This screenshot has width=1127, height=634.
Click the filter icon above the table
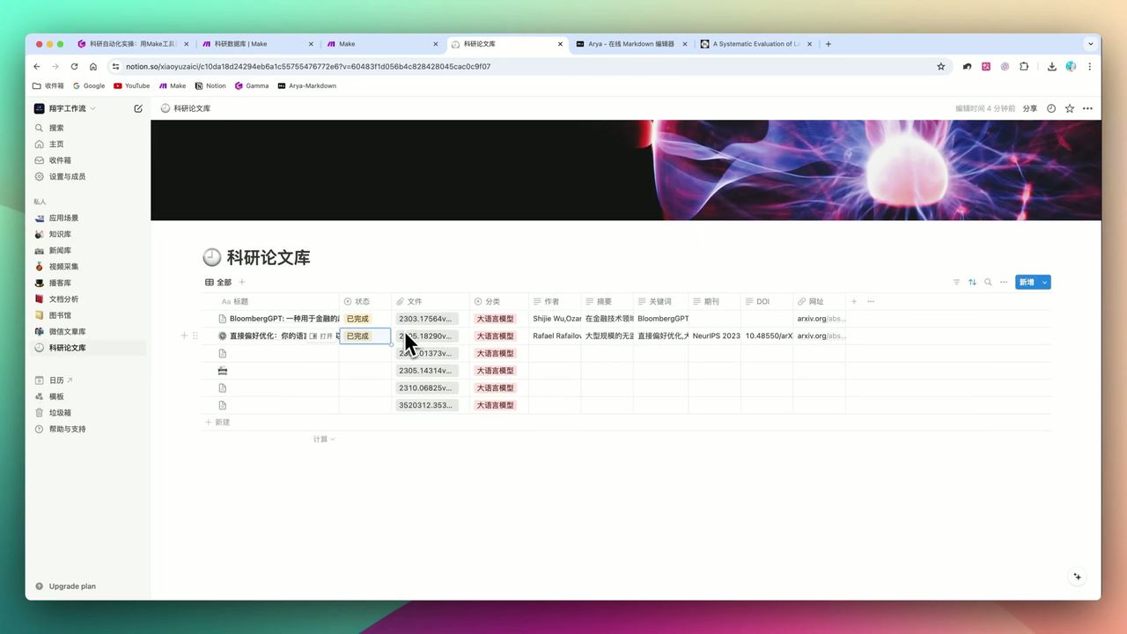pos(957,282)
